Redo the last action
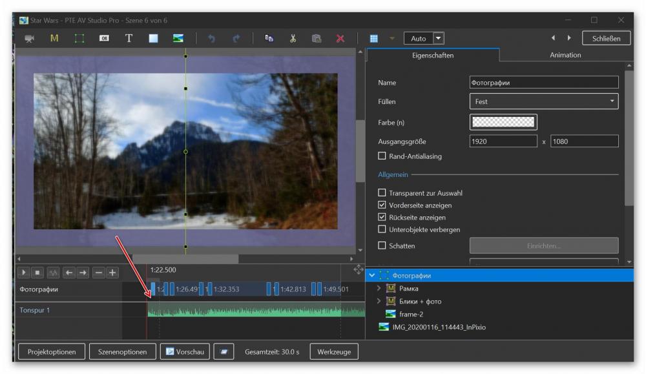646x374 pixels. point(236,38)
